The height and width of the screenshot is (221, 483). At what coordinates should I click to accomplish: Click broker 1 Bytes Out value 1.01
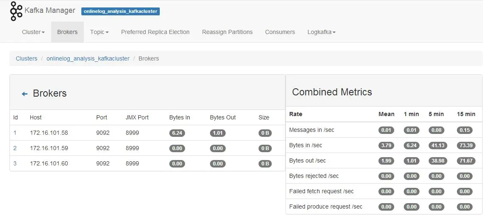coord(218,133)
